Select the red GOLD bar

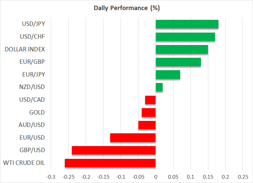(x=149, y=112)
